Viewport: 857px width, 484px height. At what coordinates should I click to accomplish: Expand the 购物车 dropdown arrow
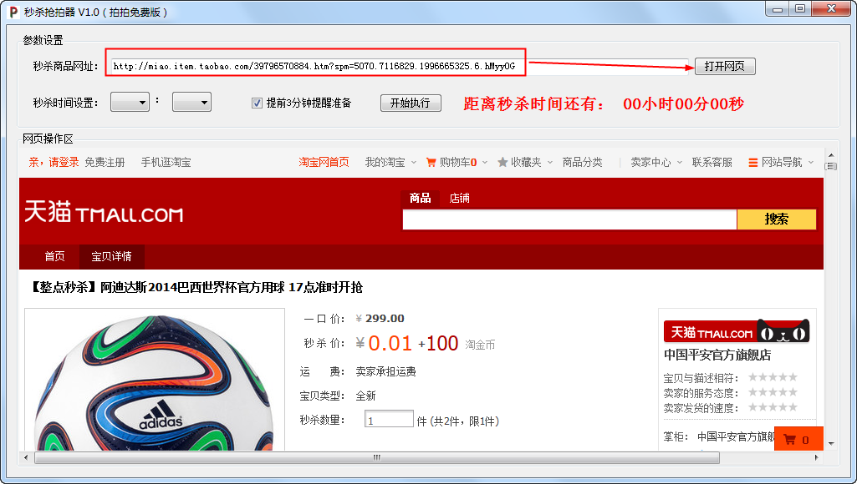tap(485, 163)
